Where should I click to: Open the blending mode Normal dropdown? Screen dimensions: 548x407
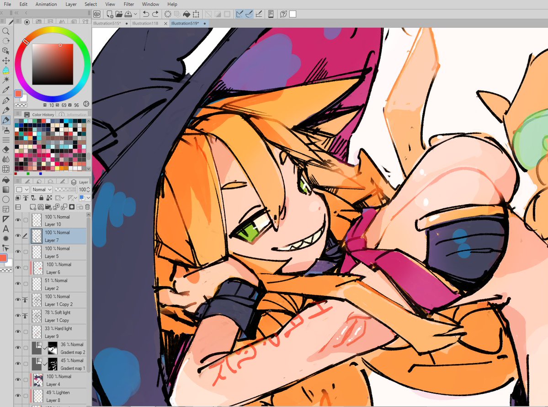[x=42, y=190]
